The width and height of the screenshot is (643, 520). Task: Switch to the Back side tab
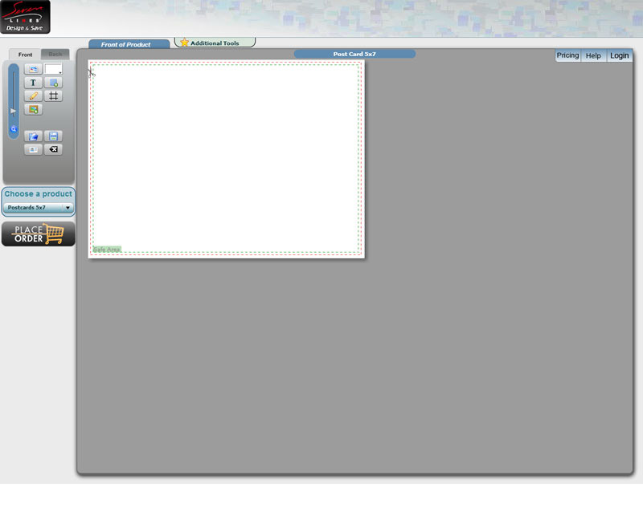(55, 55)
